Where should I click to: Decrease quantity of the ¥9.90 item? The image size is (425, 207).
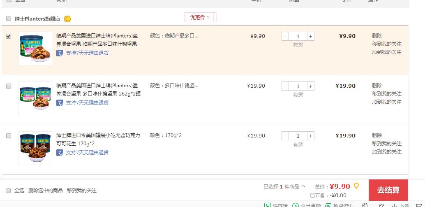(x=285, y=36)
